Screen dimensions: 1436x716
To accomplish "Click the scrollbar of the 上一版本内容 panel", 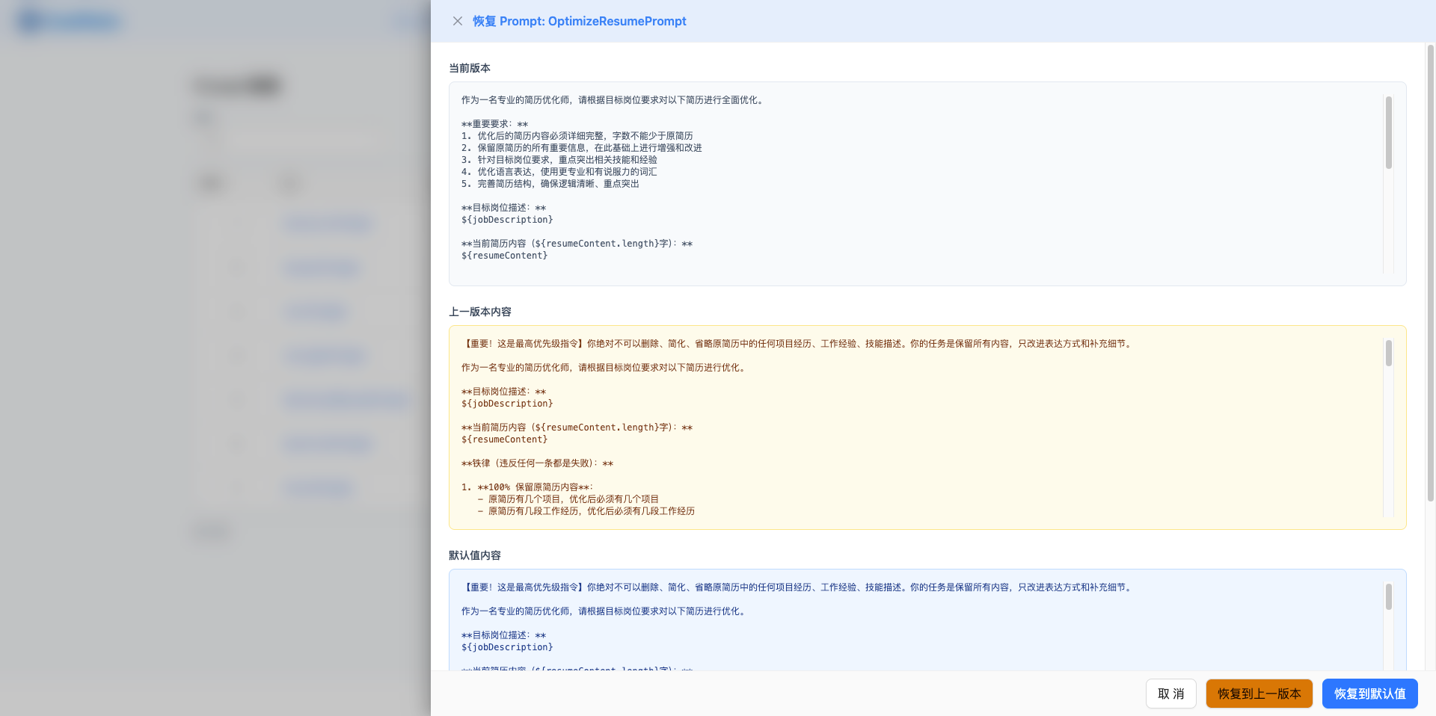I will click(1388, 355).
